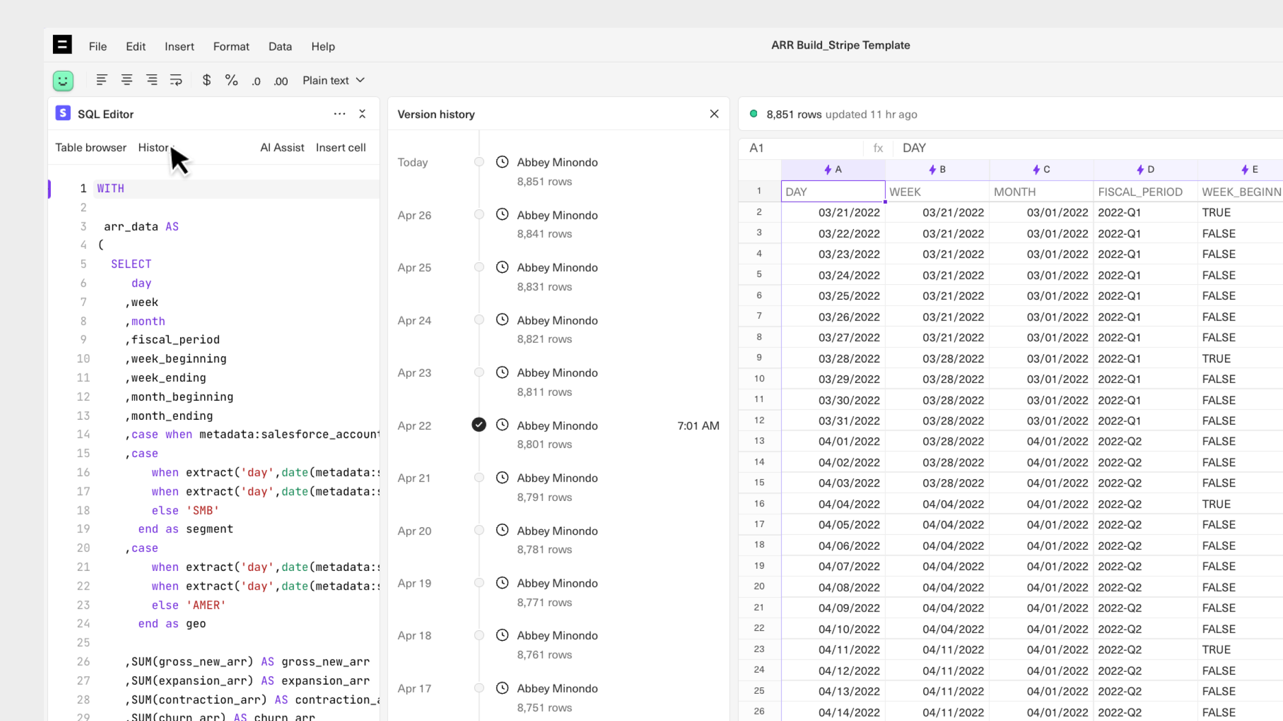Click the Insert cell button
Image resolution: width=1283 pixels, height=721 pixels.
pos(341,147)
